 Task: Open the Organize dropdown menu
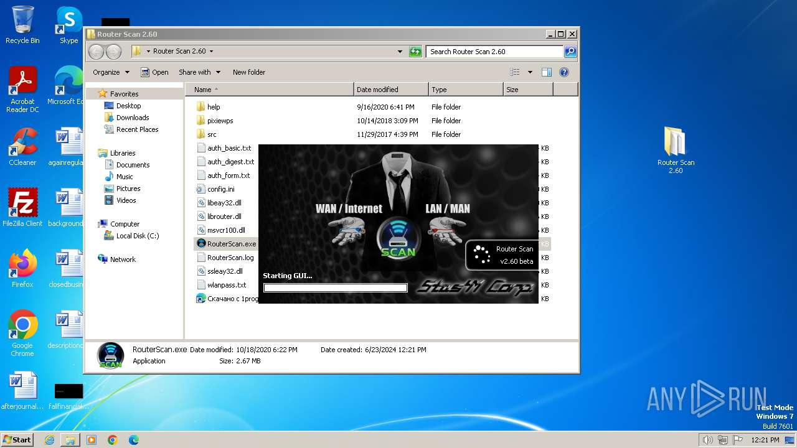111,72
